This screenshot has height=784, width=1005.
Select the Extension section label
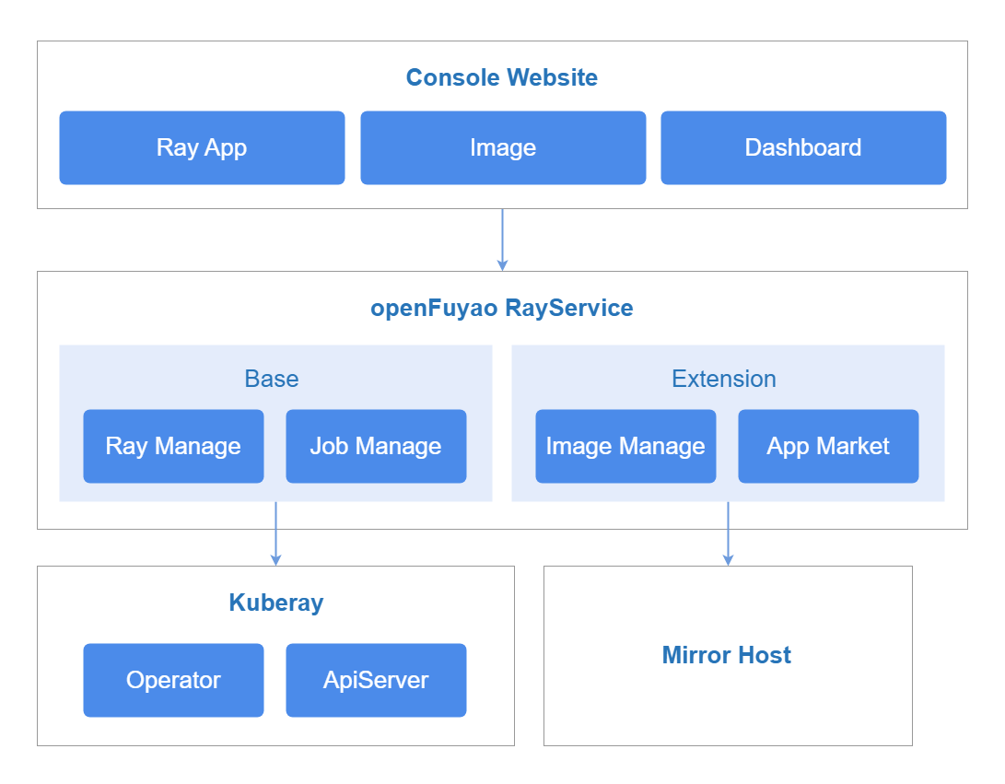tap(724, 379)
